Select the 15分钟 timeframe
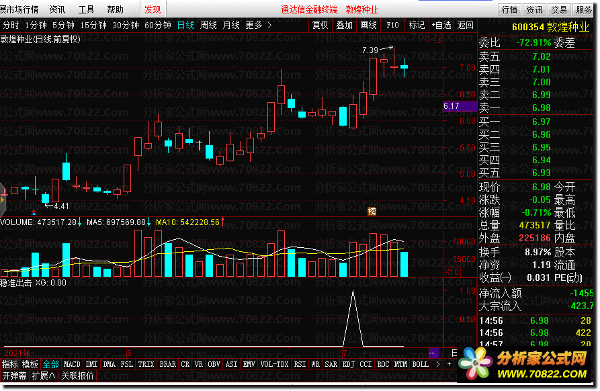 93,26
